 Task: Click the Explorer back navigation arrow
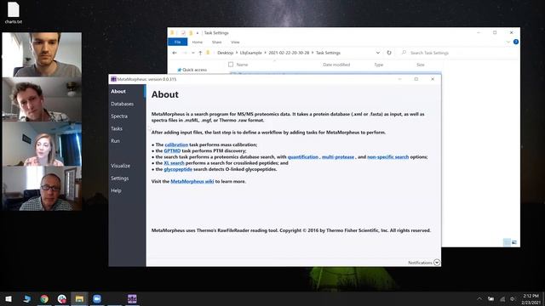coord(175,53)
